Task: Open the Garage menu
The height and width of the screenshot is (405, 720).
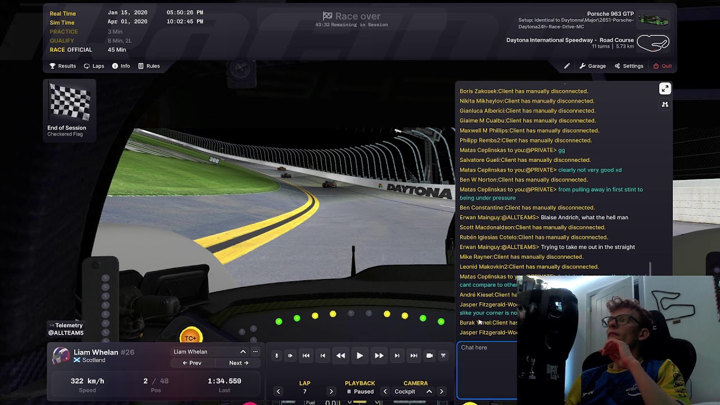Action: click(x=592, y=66)
